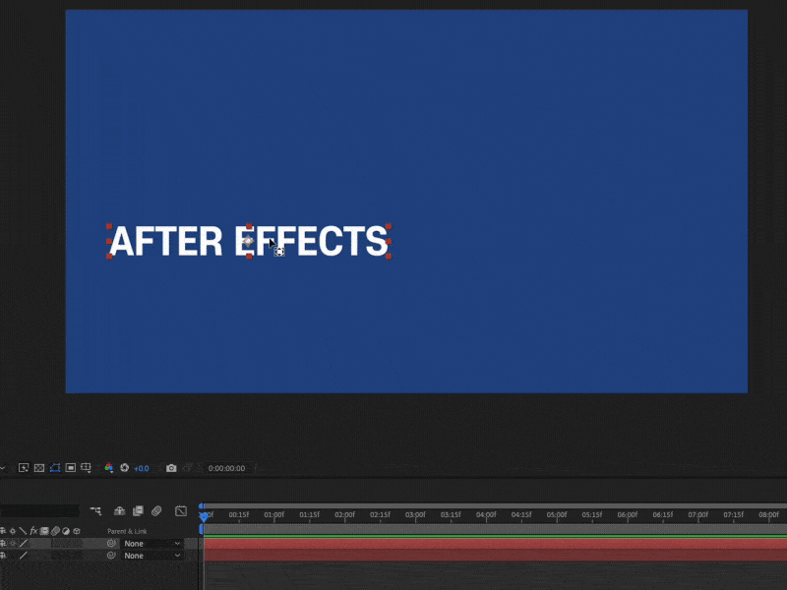Click the first layer's red duration bar
787x590 pixels.
coord(496,544)
